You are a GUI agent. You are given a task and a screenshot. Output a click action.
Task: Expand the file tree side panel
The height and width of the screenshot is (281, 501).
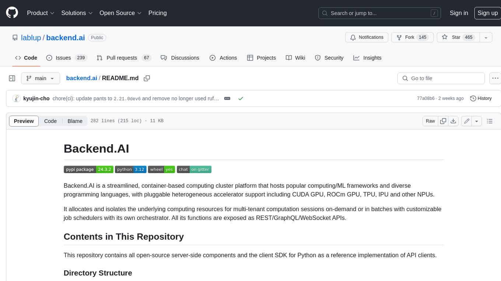pos(12,78)
